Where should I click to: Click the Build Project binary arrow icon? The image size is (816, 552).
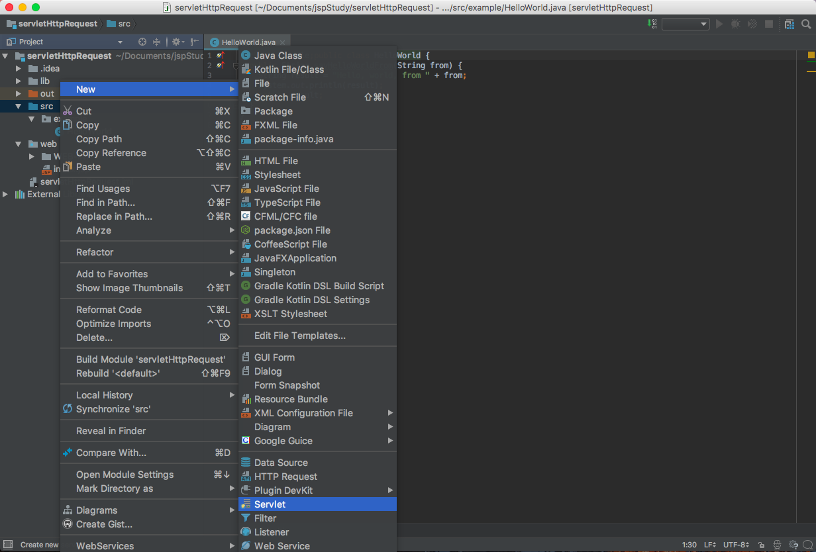(652, 24)
